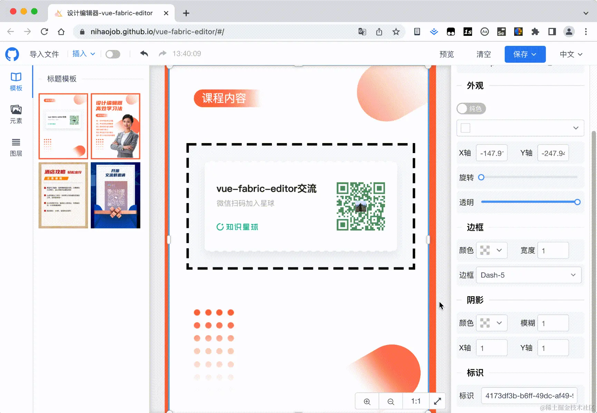
Task: Click the Se extension icon
Action: (x=501, y=32)
